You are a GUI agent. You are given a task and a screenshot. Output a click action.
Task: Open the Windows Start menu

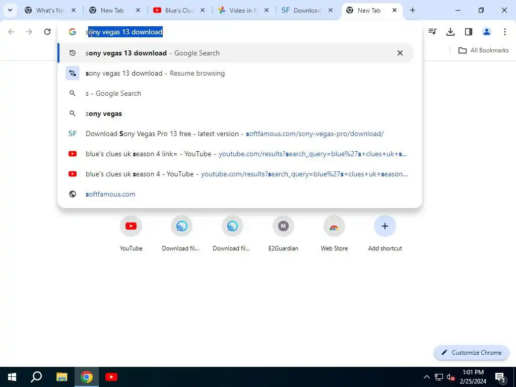click(12, 377)
